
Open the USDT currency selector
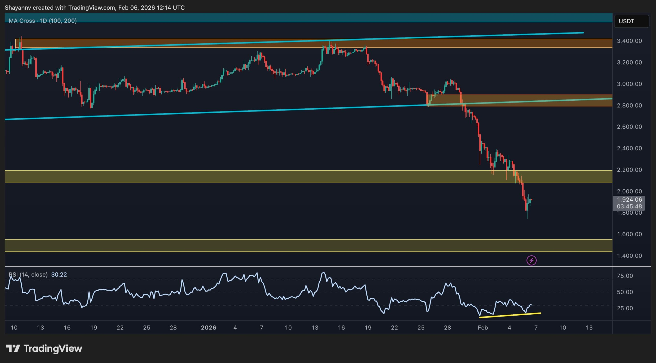coord(631,21)
